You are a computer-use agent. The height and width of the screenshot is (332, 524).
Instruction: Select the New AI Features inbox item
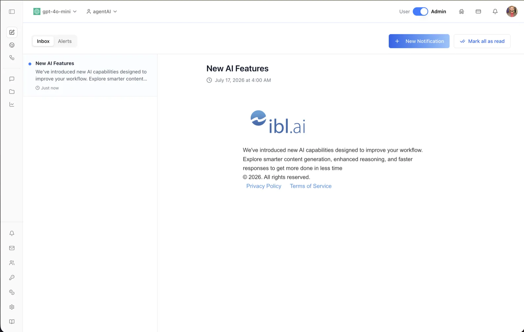point(90,75)
